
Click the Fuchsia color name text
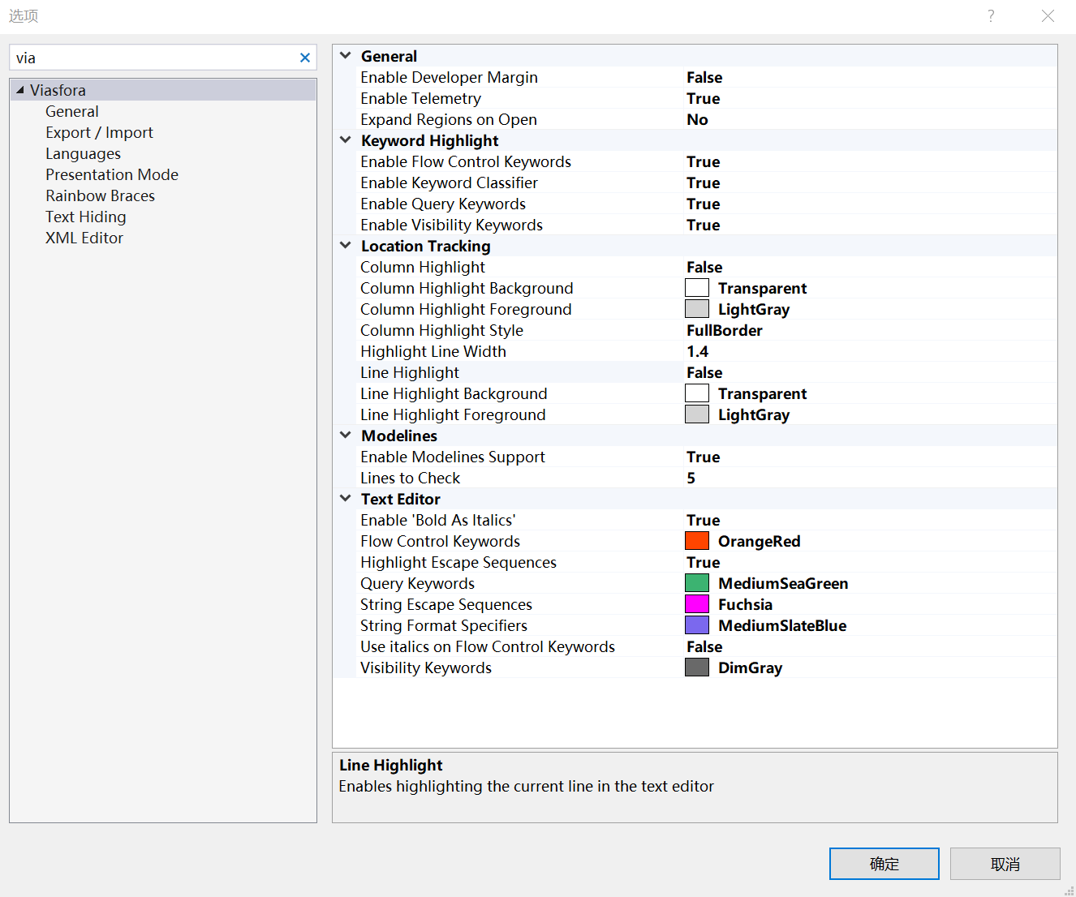point(745,604)
